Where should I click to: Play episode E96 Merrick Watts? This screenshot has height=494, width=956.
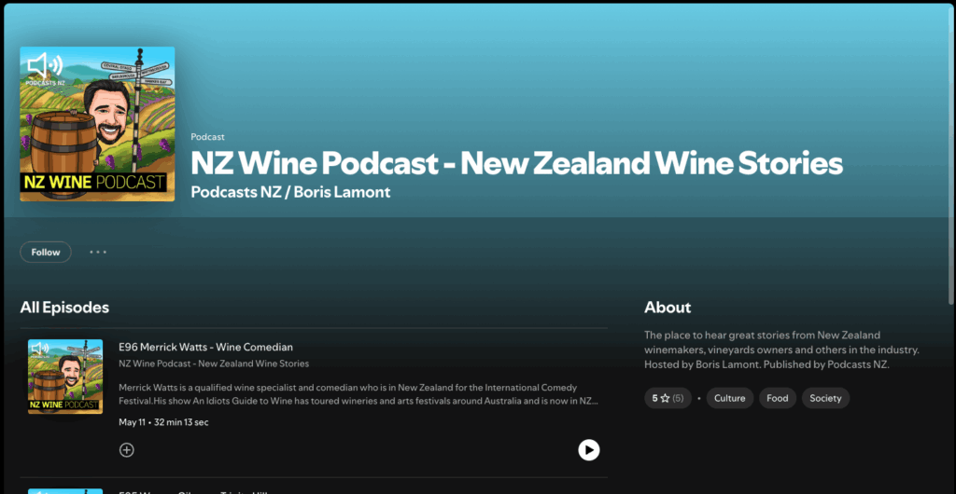click(588, 449)
